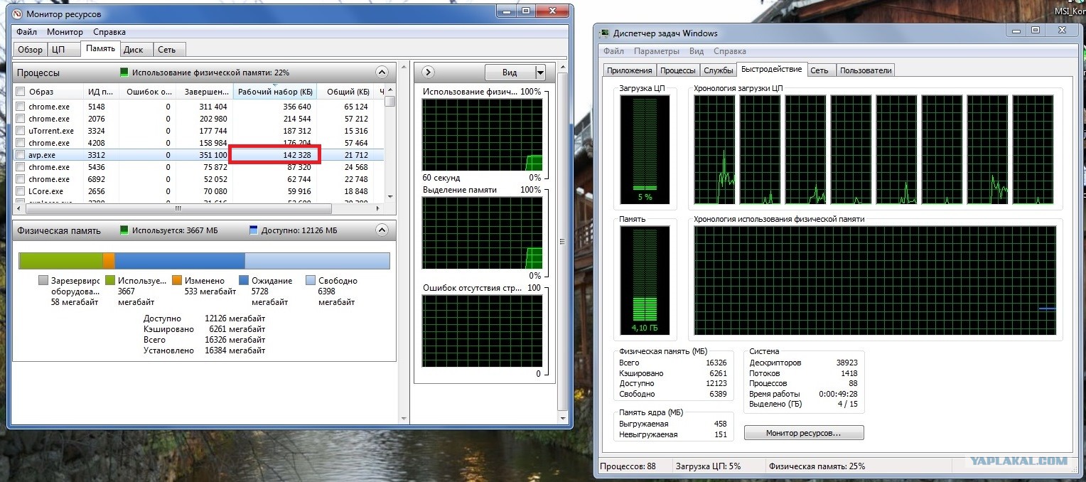Tick the uTorrent.exe process checkbox

(x=21, y=131)
